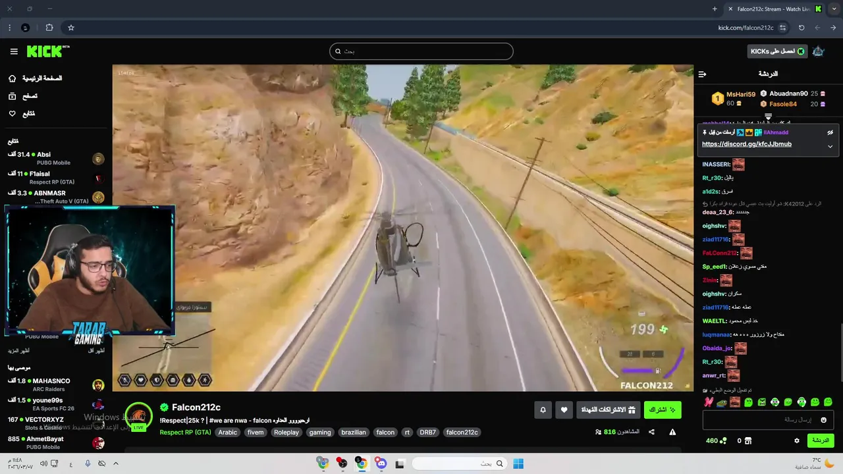Open the Falcon212c streamer avatar
Screen dimensions: 843x474
tap(138, 417)
